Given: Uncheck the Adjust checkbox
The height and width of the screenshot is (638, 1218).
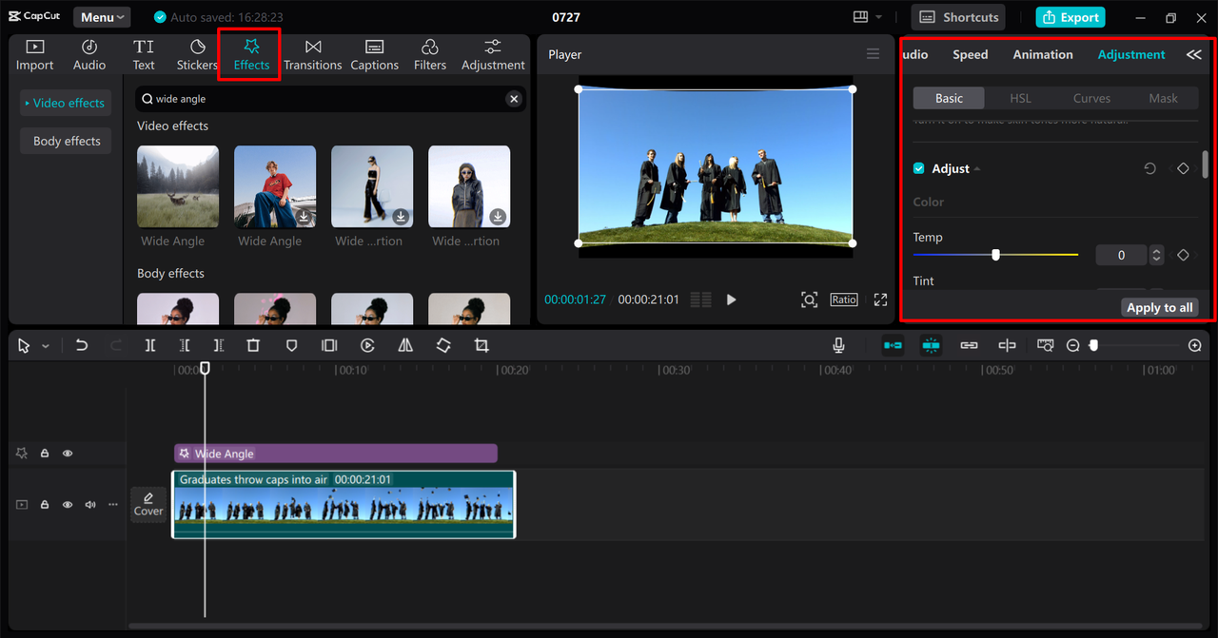Looking at the screenshot, I should 919,168.
